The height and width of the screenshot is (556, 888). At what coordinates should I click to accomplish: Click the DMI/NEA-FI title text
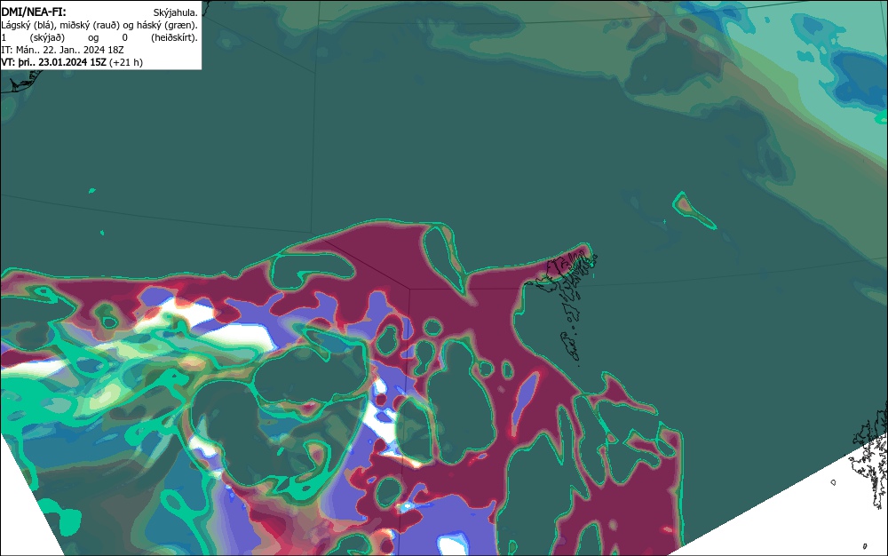34,12
